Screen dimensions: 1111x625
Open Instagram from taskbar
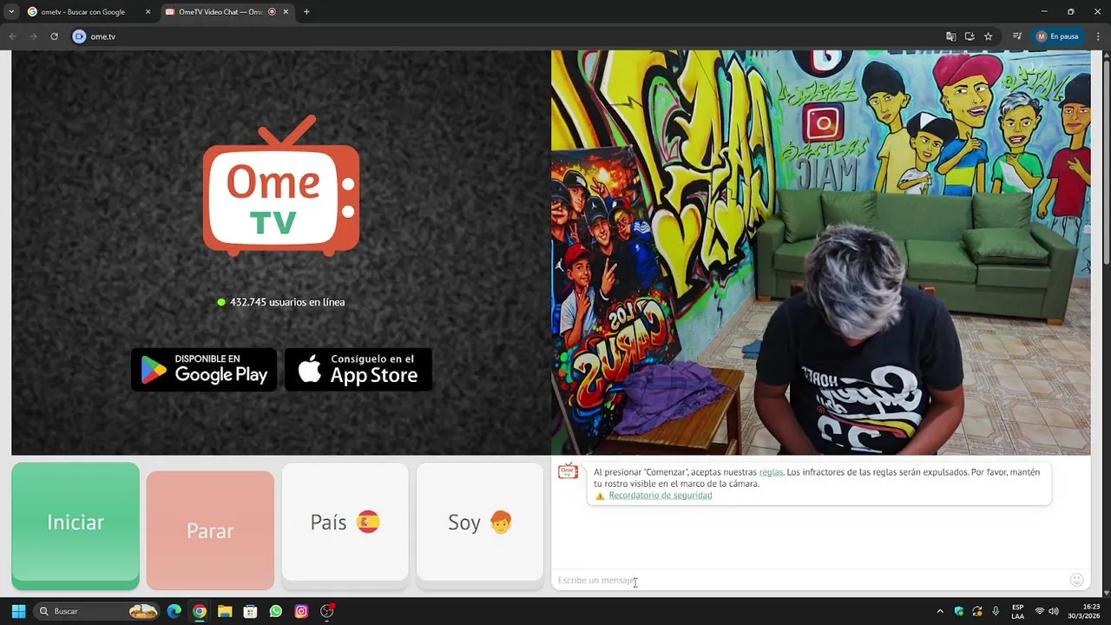coord(301,611)
